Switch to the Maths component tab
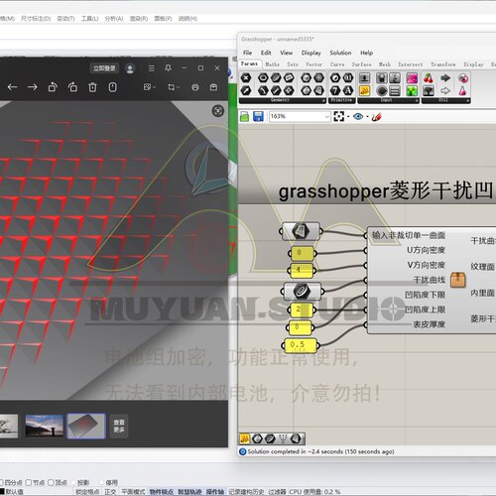Viewport: 496px width, 496px height. pos(273,64)
